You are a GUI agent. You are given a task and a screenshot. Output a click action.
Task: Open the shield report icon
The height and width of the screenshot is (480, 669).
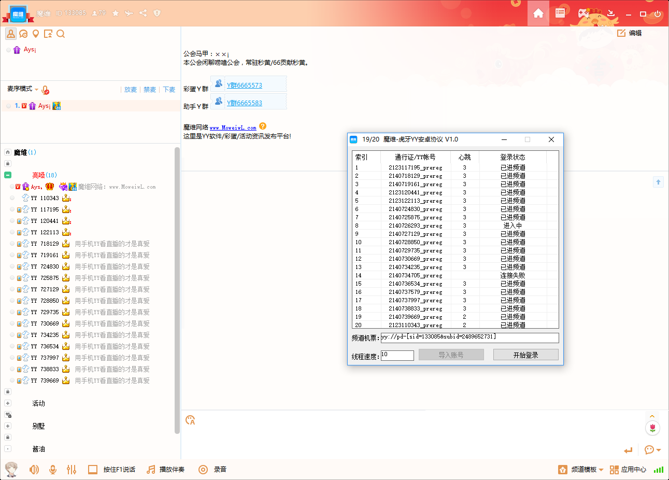157,13
